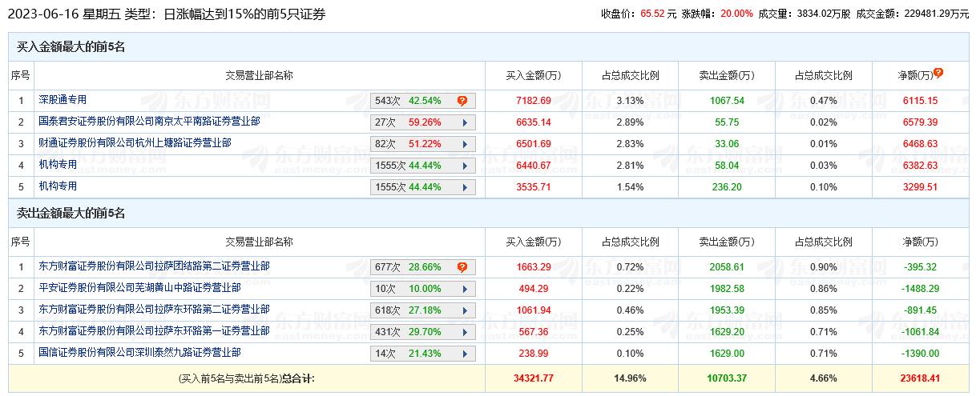
Task: Click the help icon next to 净额(万) header
Action: click(x=938, y=73)
